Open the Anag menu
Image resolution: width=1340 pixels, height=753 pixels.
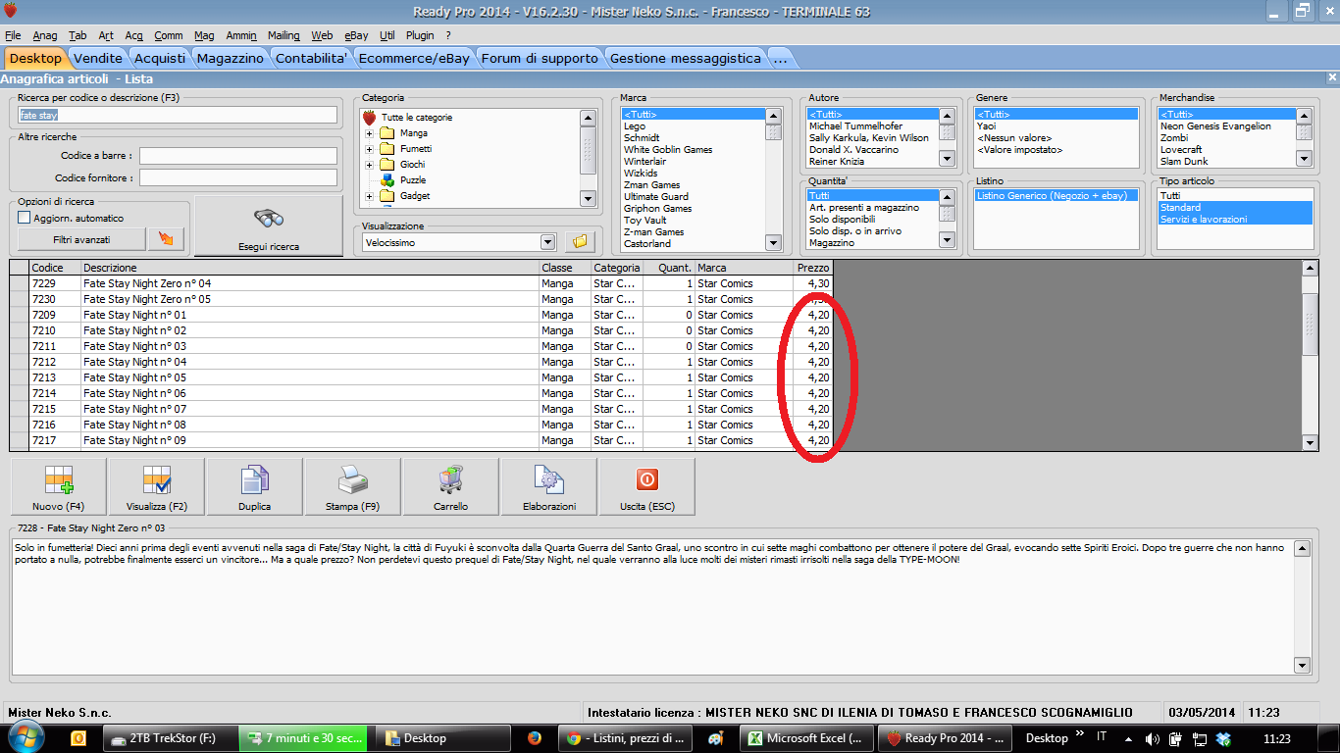click(45, 35)
